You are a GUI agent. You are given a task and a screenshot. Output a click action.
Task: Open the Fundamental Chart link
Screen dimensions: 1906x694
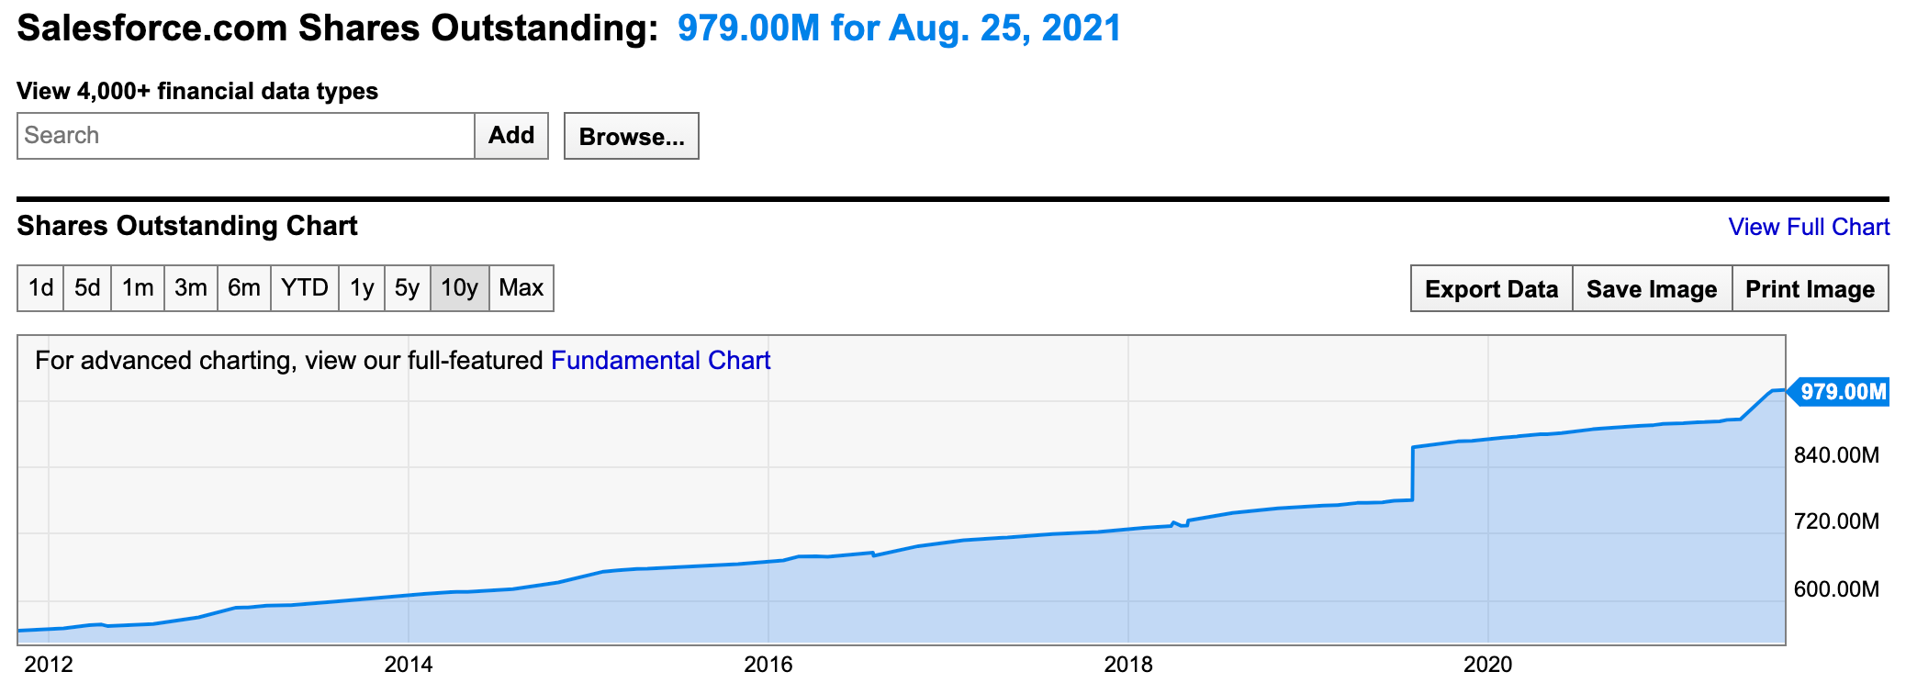pos(661,361)
